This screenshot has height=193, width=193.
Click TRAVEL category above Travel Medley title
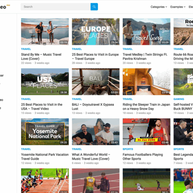coord(127,49)
